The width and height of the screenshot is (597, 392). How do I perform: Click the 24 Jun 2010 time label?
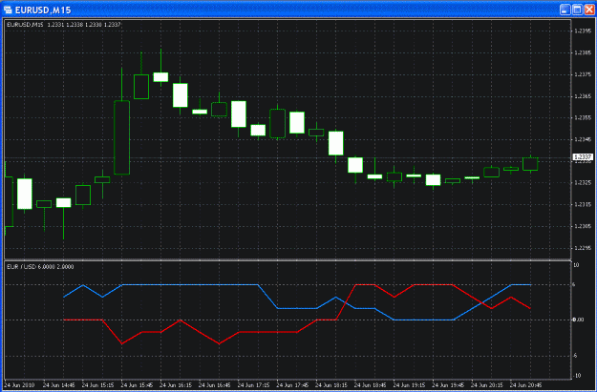pos(19,385)
